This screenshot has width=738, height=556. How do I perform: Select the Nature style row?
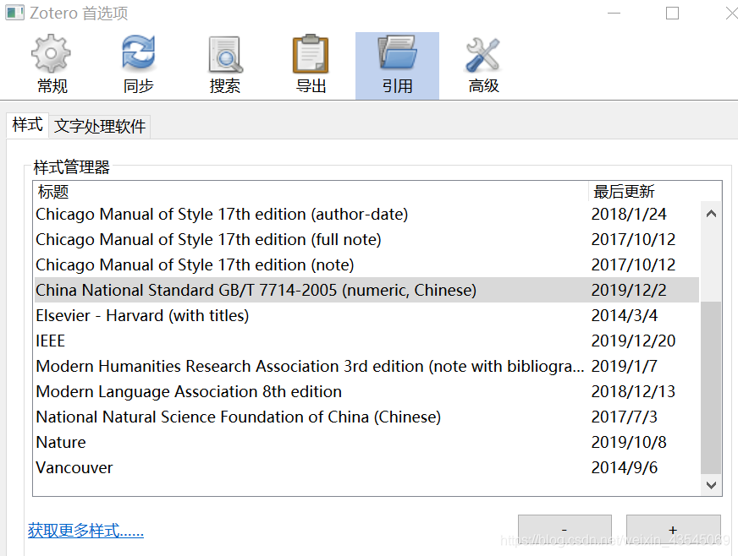(x=366, y=442)
